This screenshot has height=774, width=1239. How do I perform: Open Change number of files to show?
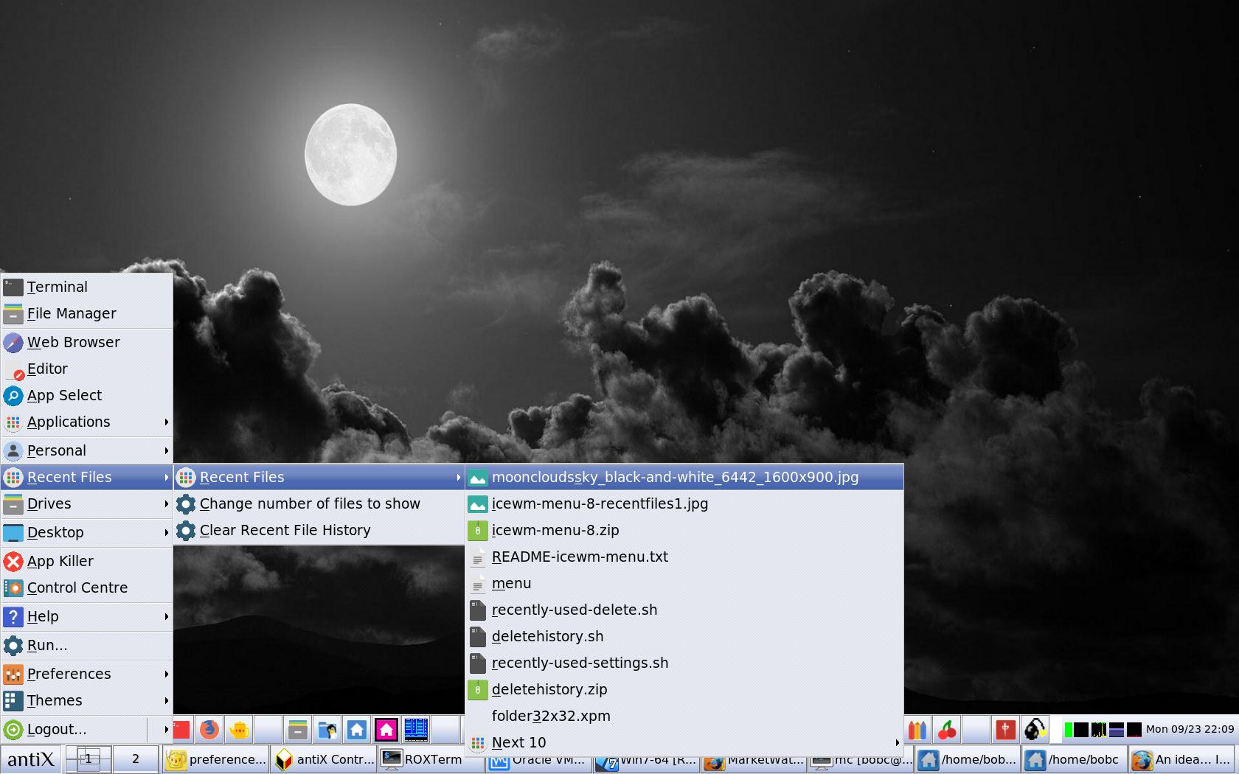310,503
